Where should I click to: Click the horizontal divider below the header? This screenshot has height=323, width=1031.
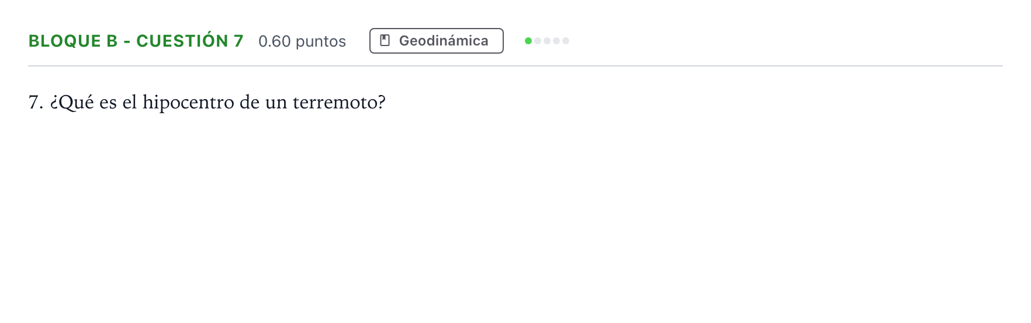pyautogui.click(x=515, y=66)
